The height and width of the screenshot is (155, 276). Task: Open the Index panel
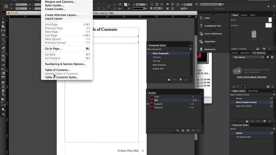click(x=207, y=18)
